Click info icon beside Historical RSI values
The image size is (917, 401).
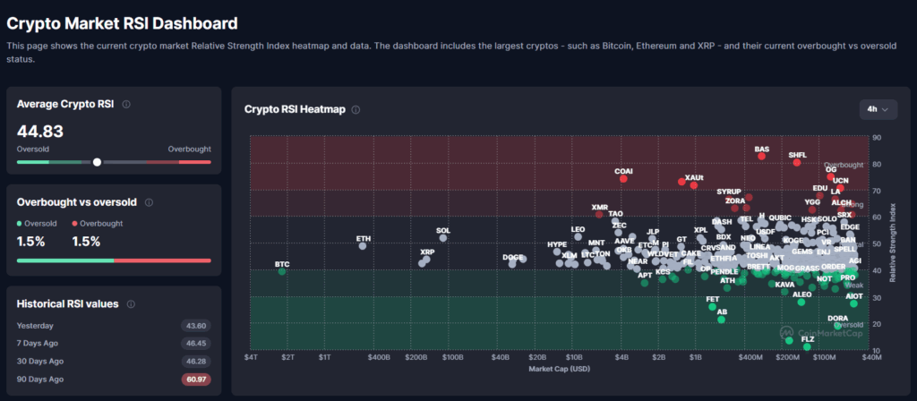[131, 304]
